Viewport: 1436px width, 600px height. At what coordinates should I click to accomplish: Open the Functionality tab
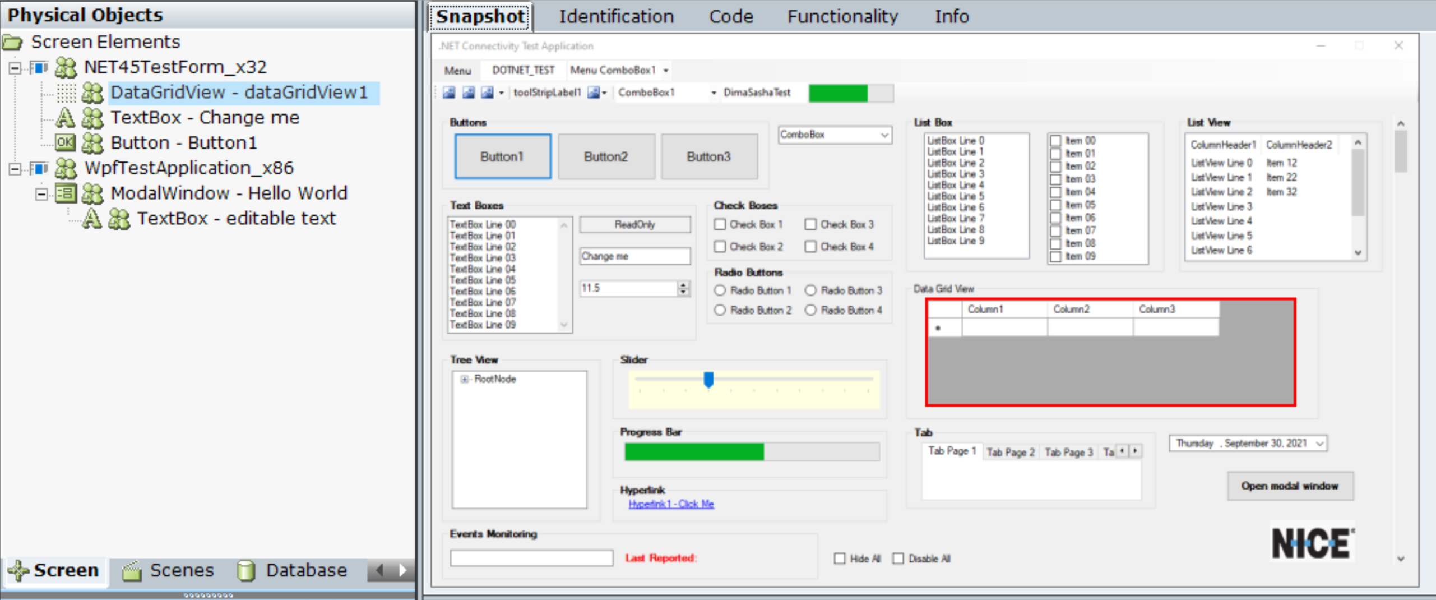(842, 16)
